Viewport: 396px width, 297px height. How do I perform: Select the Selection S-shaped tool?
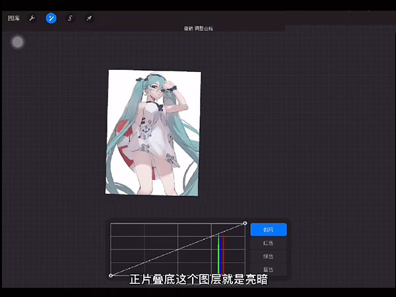pos(70,18)
